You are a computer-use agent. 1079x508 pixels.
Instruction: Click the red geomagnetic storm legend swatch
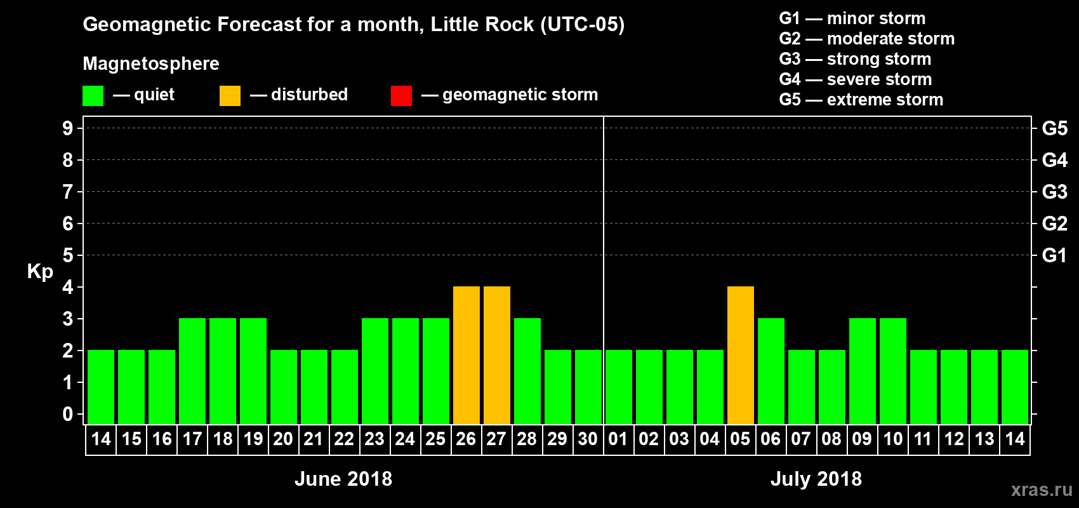[x=401, y=96]
